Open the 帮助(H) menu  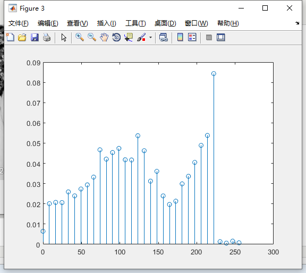[x=228, y=23]
